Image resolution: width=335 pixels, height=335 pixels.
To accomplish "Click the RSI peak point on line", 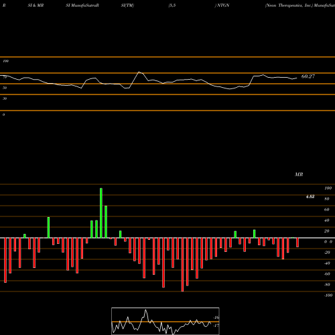I will click(139, 72).
